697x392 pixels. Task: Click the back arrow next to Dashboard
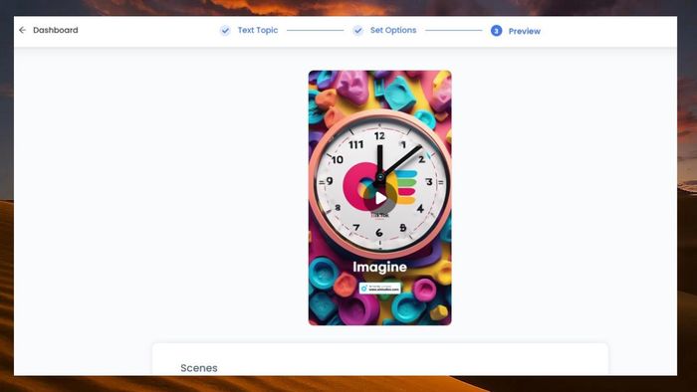pyautogui.click(x=22, y=30)
